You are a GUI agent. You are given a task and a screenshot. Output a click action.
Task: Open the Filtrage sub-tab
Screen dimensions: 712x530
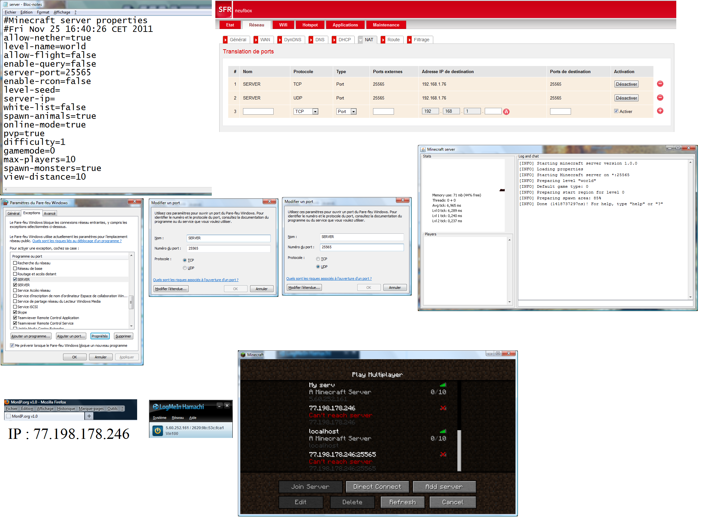(x=420, y=40)
